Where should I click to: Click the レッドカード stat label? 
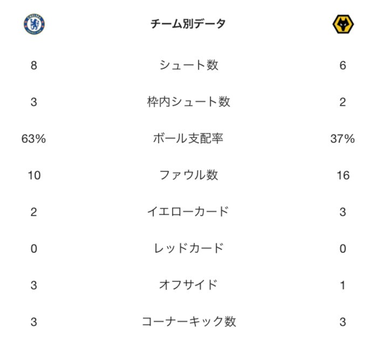[x=189, y=249]
